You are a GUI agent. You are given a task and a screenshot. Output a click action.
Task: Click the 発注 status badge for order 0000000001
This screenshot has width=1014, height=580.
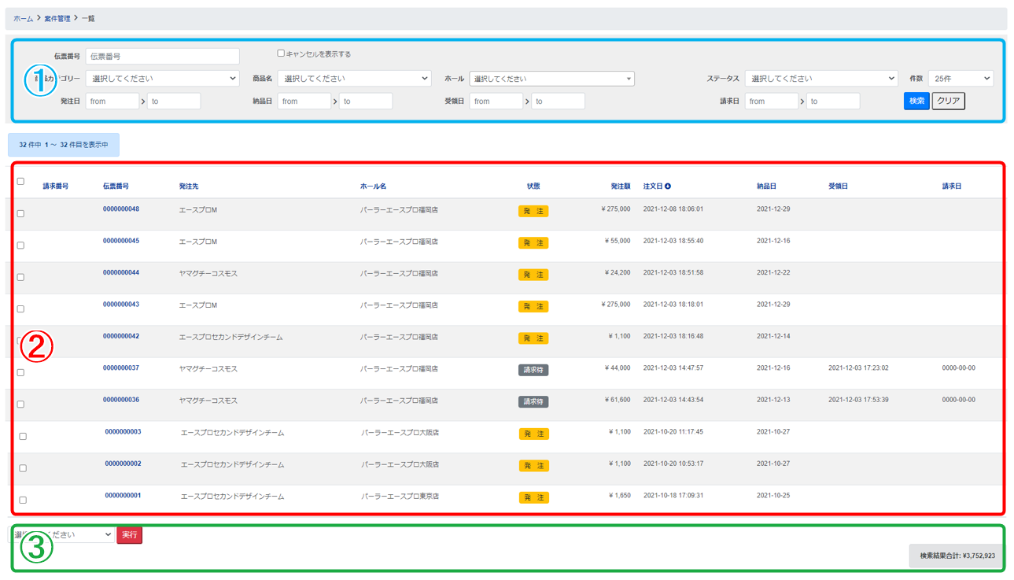point(533,497)
